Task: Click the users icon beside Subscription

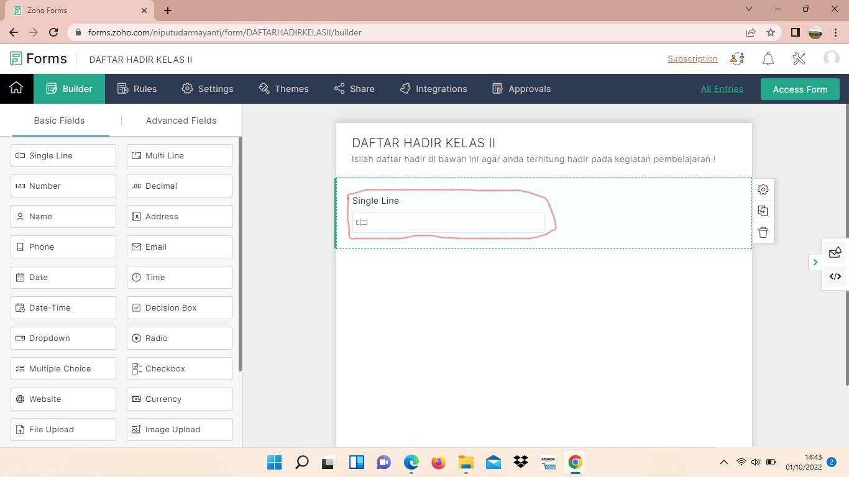Action: (x=738, y=59)
